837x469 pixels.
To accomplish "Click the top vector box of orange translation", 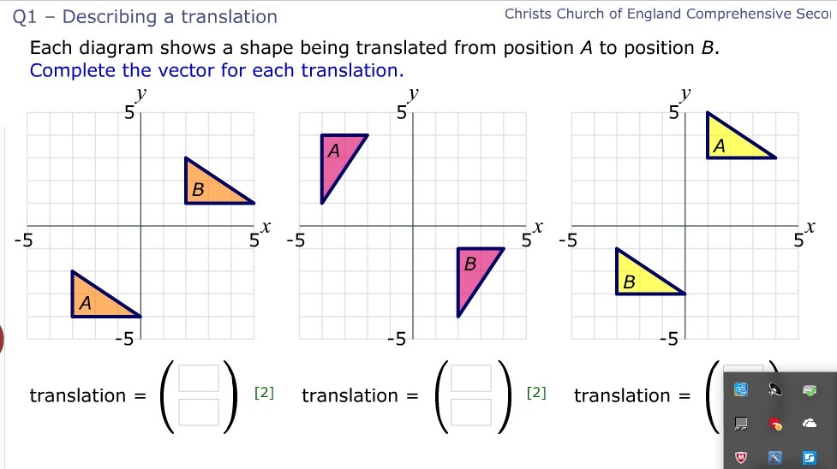I will [199, 378].
